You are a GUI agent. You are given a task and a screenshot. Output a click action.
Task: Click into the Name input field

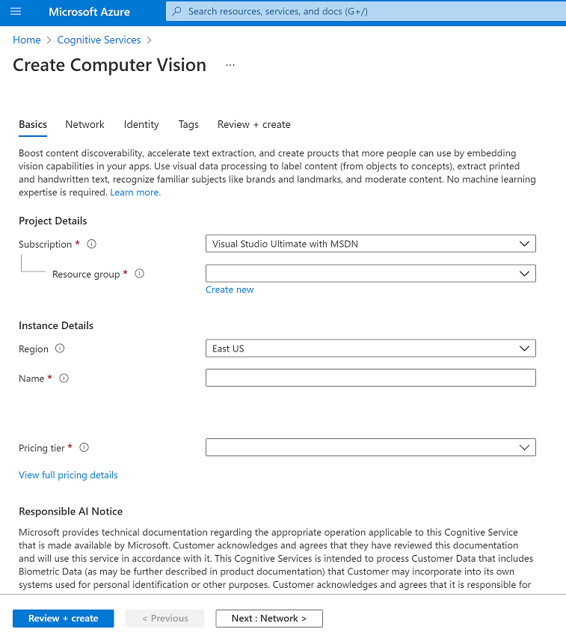point(370,378)
